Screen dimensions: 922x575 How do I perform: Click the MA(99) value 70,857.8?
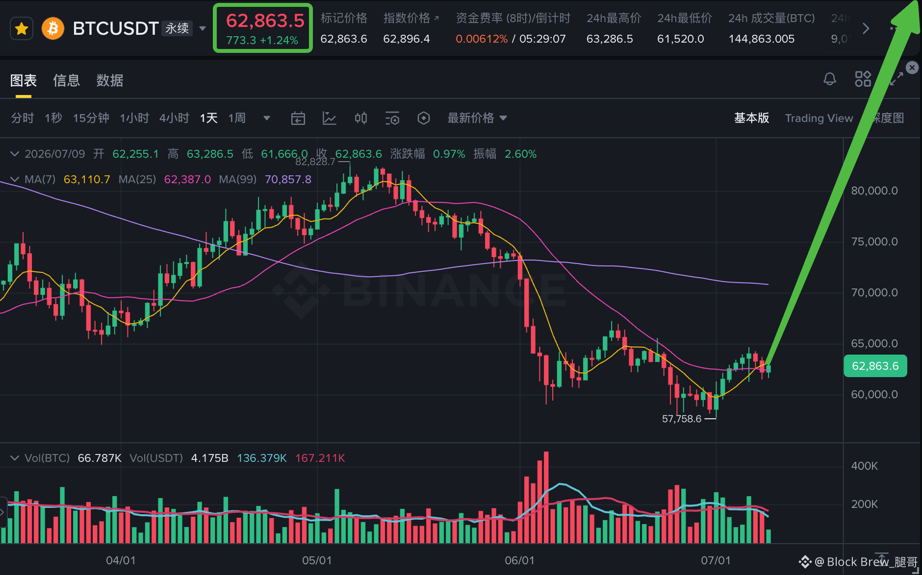point(288,179)
